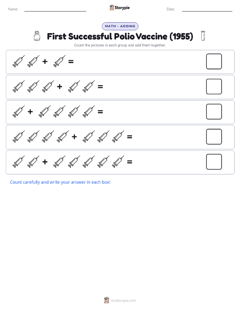Viewport: 240px width, 310px height.
Task: Click the single syringe before plus in row three
Action: 19,112
